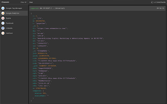Click the Clear button above the log
Viewport: 167px width, 104px height.
point(31,2)
